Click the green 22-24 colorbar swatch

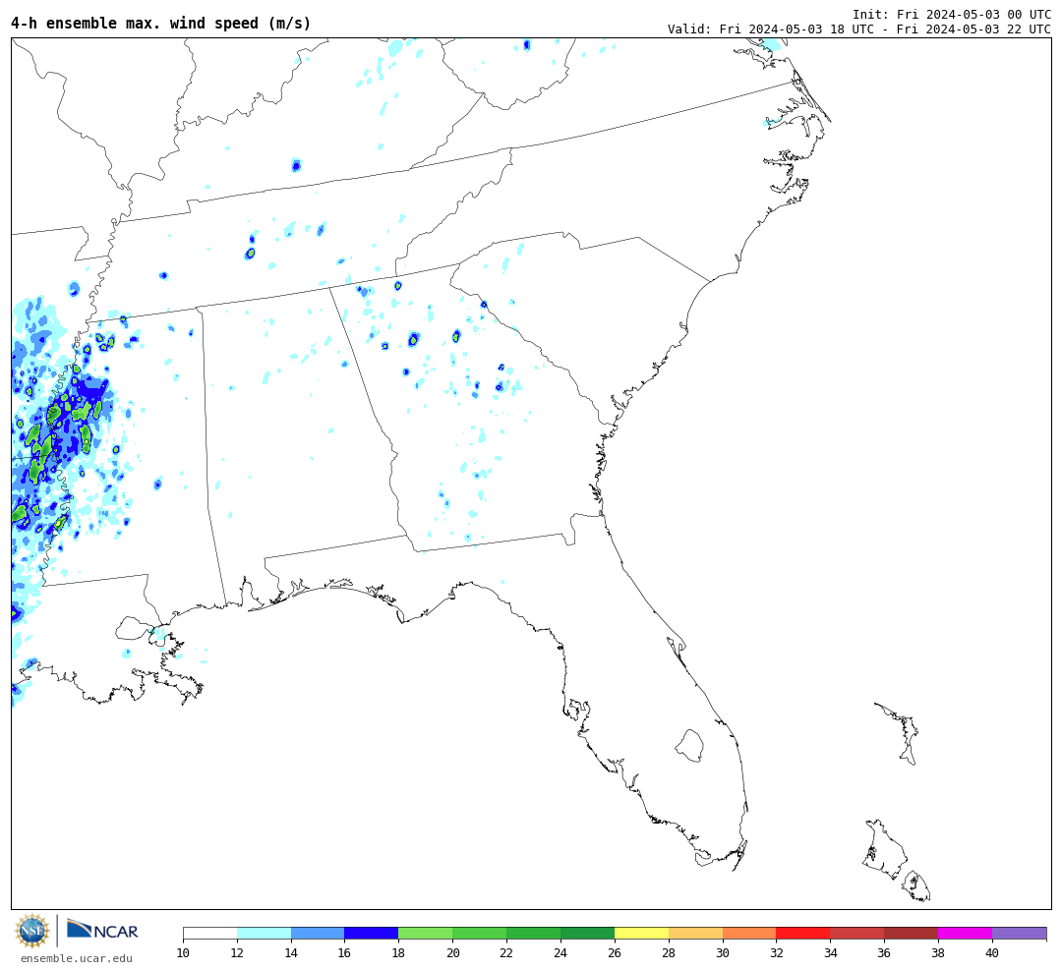(534, 933)
